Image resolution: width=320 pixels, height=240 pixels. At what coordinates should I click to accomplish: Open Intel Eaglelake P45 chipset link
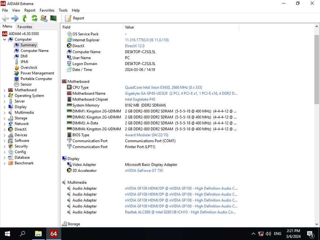pyautogui.click(x=140, y=99)
